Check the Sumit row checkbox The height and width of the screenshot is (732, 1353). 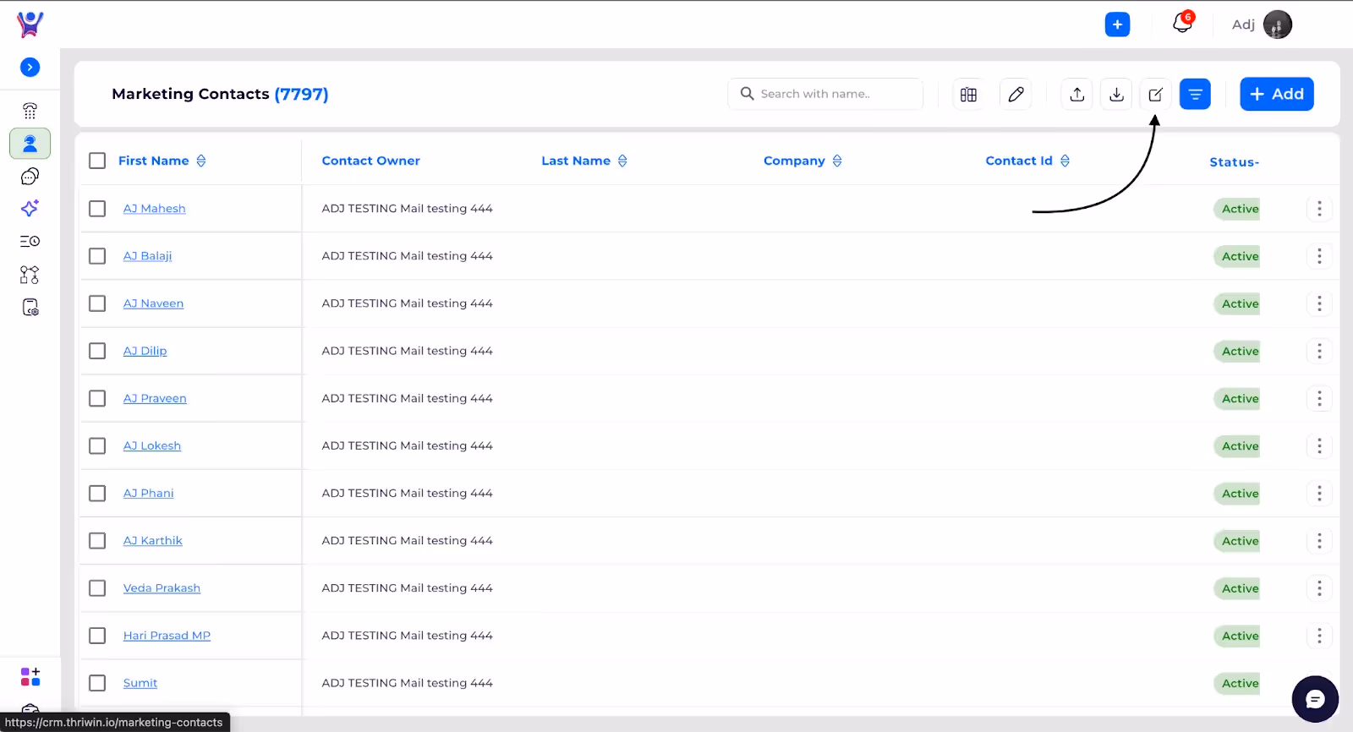pos(97,682)
